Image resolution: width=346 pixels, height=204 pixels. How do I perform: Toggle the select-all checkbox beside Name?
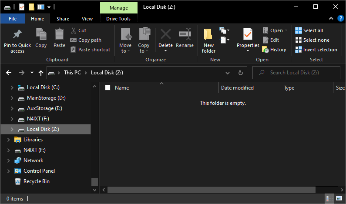pyautogui.click(x=108, y=88)
